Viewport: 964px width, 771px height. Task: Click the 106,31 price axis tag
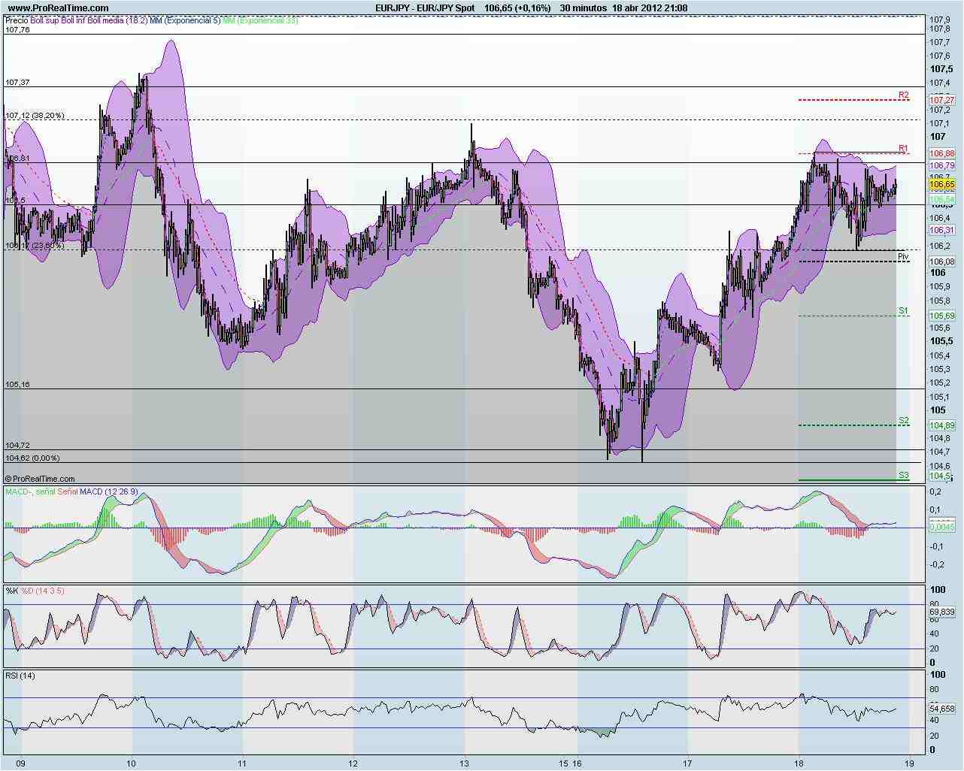coord(943,231)
